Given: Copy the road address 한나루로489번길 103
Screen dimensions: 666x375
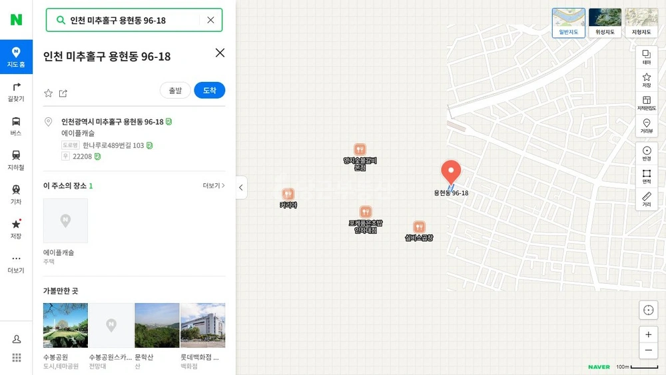Looking at the screenshot, I should pyautogui.click(x=149, y=145).
